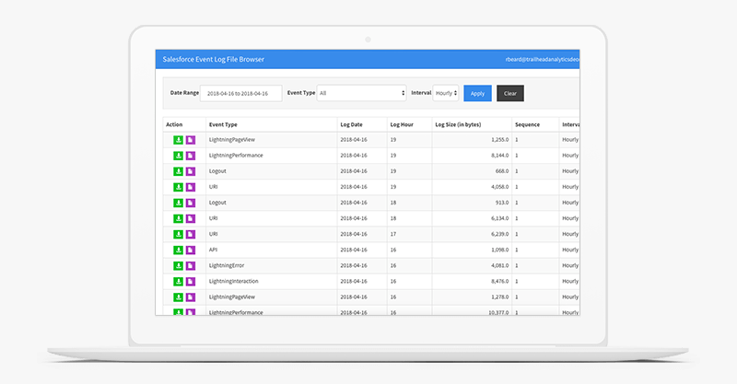Focus the Date Range input field
This screenshot has width=737, height=384.
(x=241, y=93)
